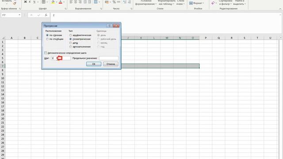Apply the red font color

61,2
